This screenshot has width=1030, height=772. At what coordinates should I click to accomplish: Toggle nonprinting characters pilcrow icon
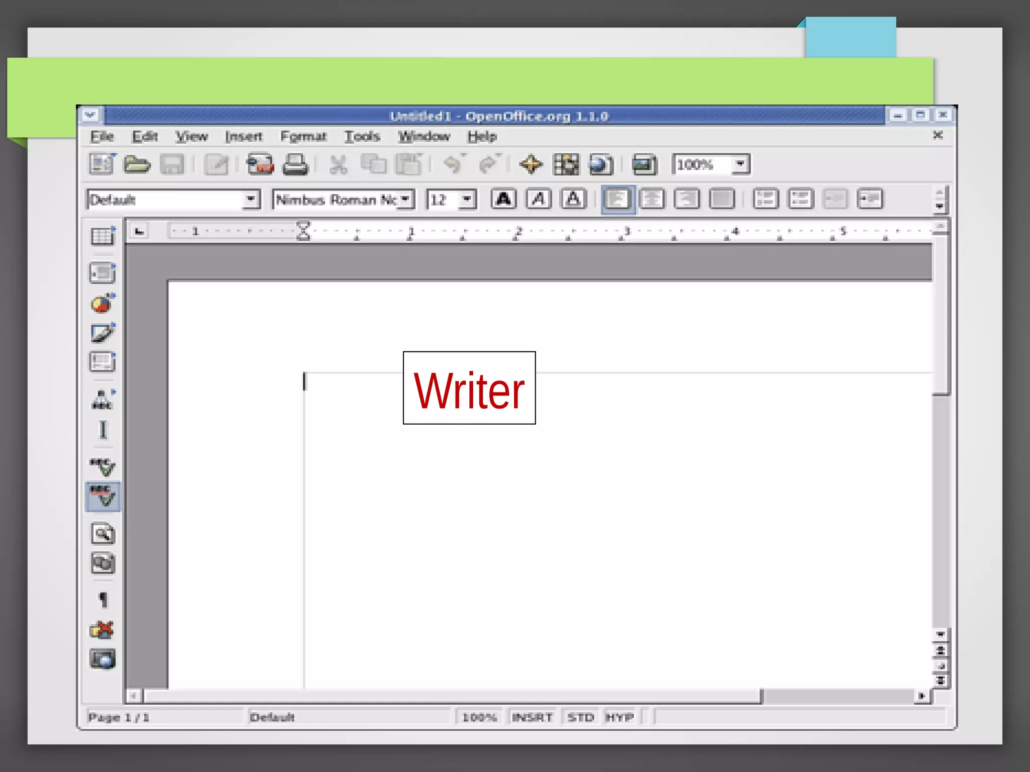[x=103, y=600]
